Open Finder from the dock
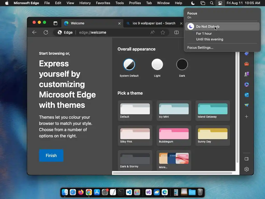Screen dimensions: 265x199 [65, 192]
